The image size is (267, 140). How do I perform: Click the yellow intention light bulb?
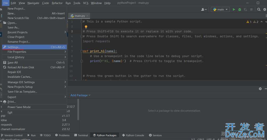pos(86,27)
